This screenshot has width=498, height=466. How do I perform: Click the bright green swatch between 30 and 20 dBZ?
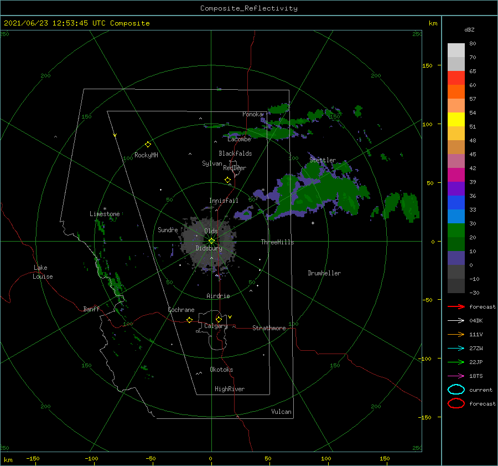(x=456, y=231)
